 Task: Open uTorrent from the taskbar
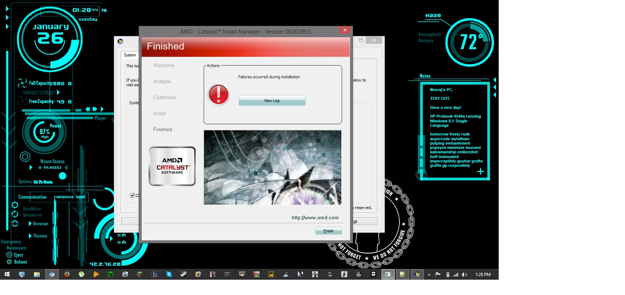81,274
